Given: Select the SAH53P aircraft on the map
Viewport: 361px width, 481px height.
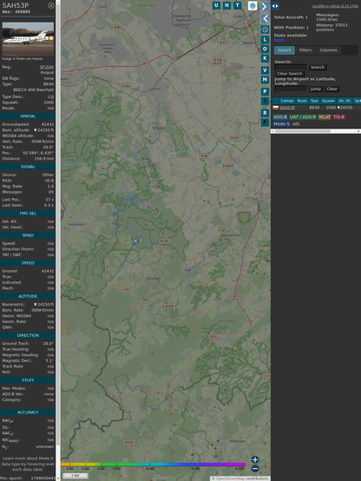Looking at the screenshot, I should pos(135,240).
